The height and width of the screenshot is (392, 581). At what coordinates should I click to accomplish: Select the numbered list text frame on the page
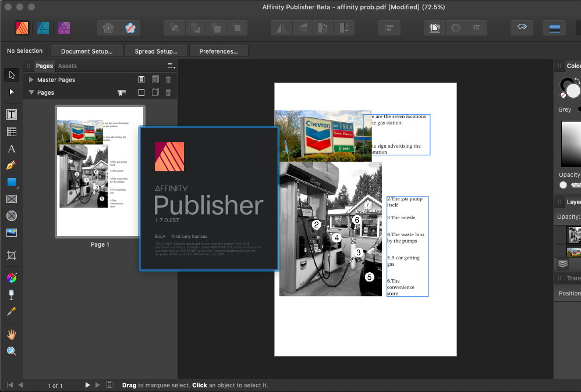point(408,246)
